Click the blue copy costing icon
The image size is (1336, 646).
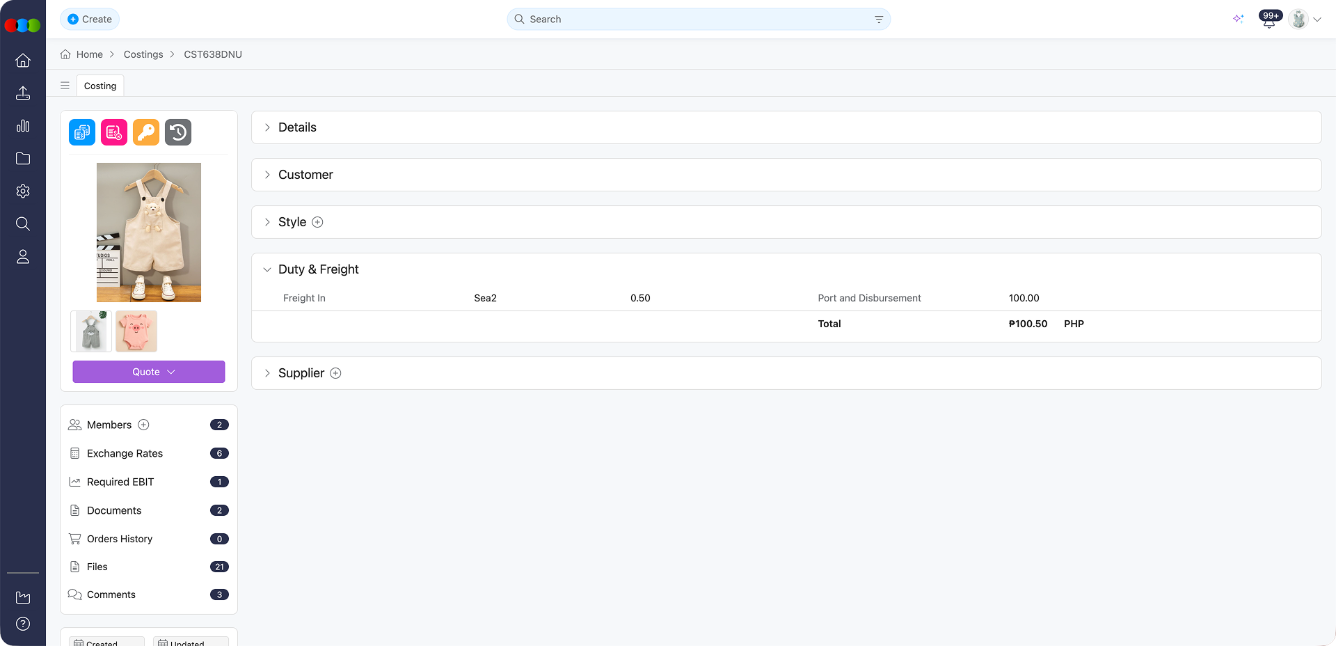click(82, 132)
